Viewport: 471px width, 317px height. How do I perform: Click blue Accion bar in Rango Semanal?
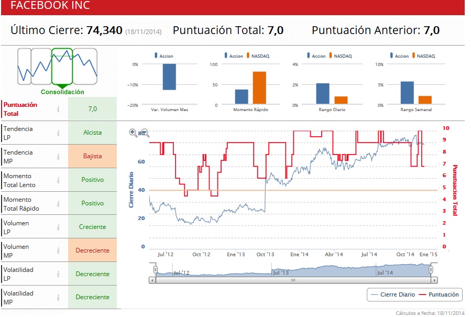pos(407,93)
